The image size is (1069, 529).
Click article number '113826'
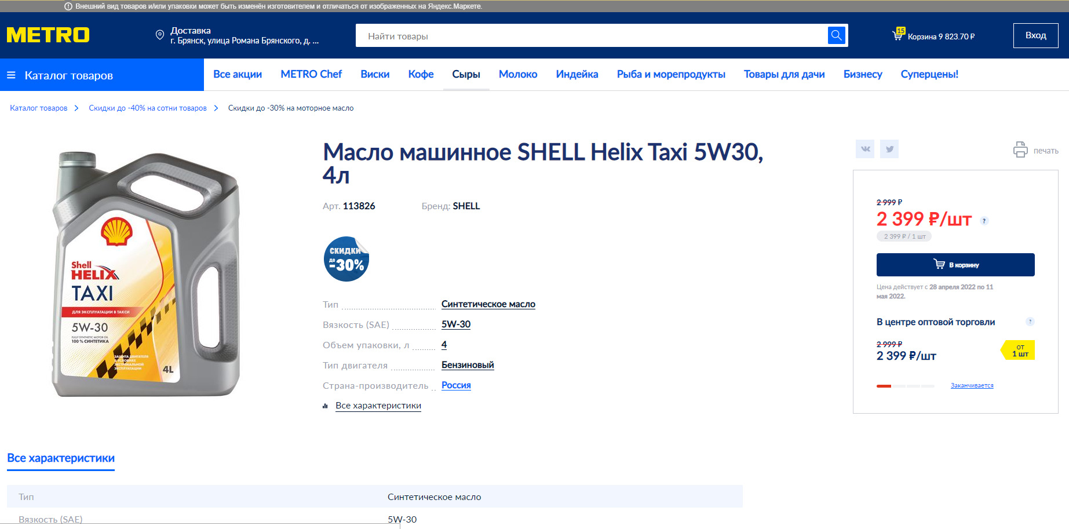(359, 206)
